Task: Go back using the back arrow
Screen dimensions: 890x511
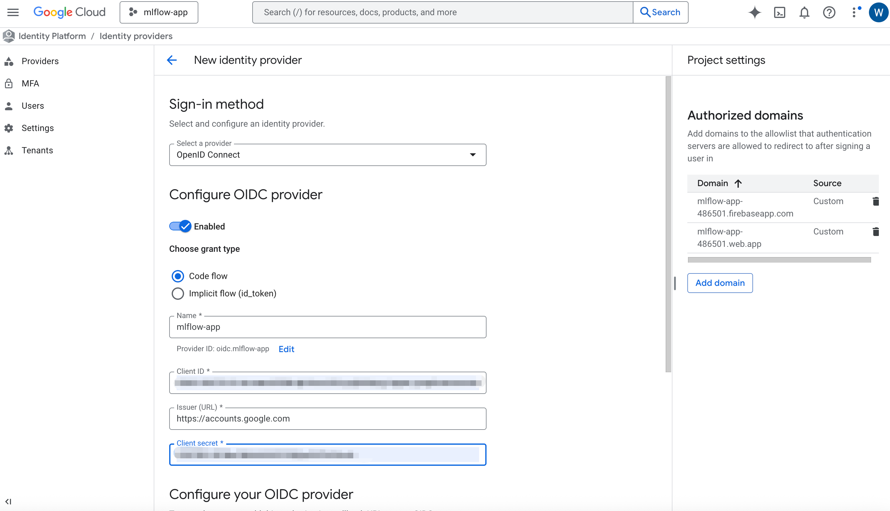Action: 172,60
